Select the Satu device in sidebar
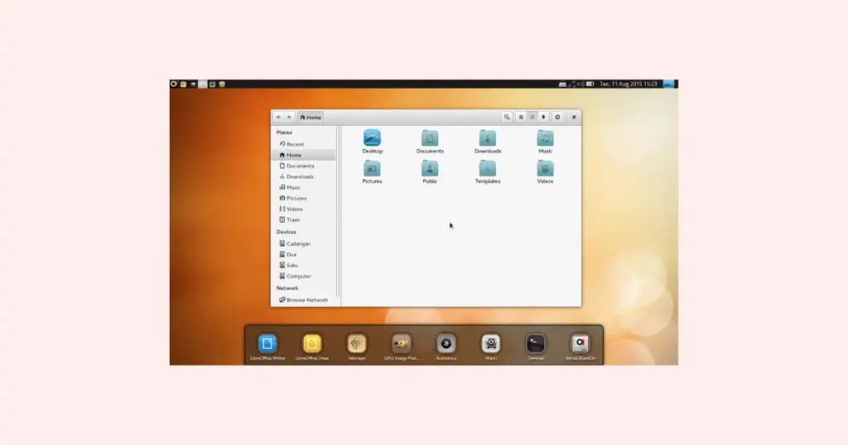The image size is (848, 445). (x=303, y=266)
